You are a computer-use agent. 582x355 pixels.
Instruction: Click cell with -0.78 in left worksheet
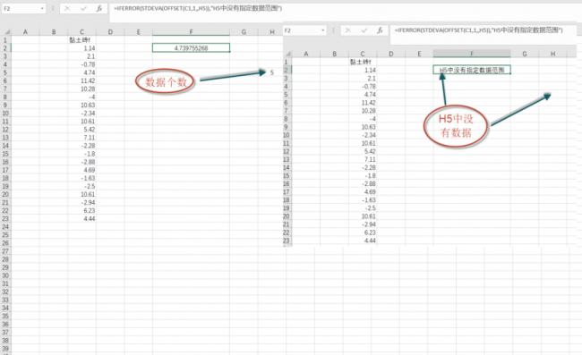point(82,64)
